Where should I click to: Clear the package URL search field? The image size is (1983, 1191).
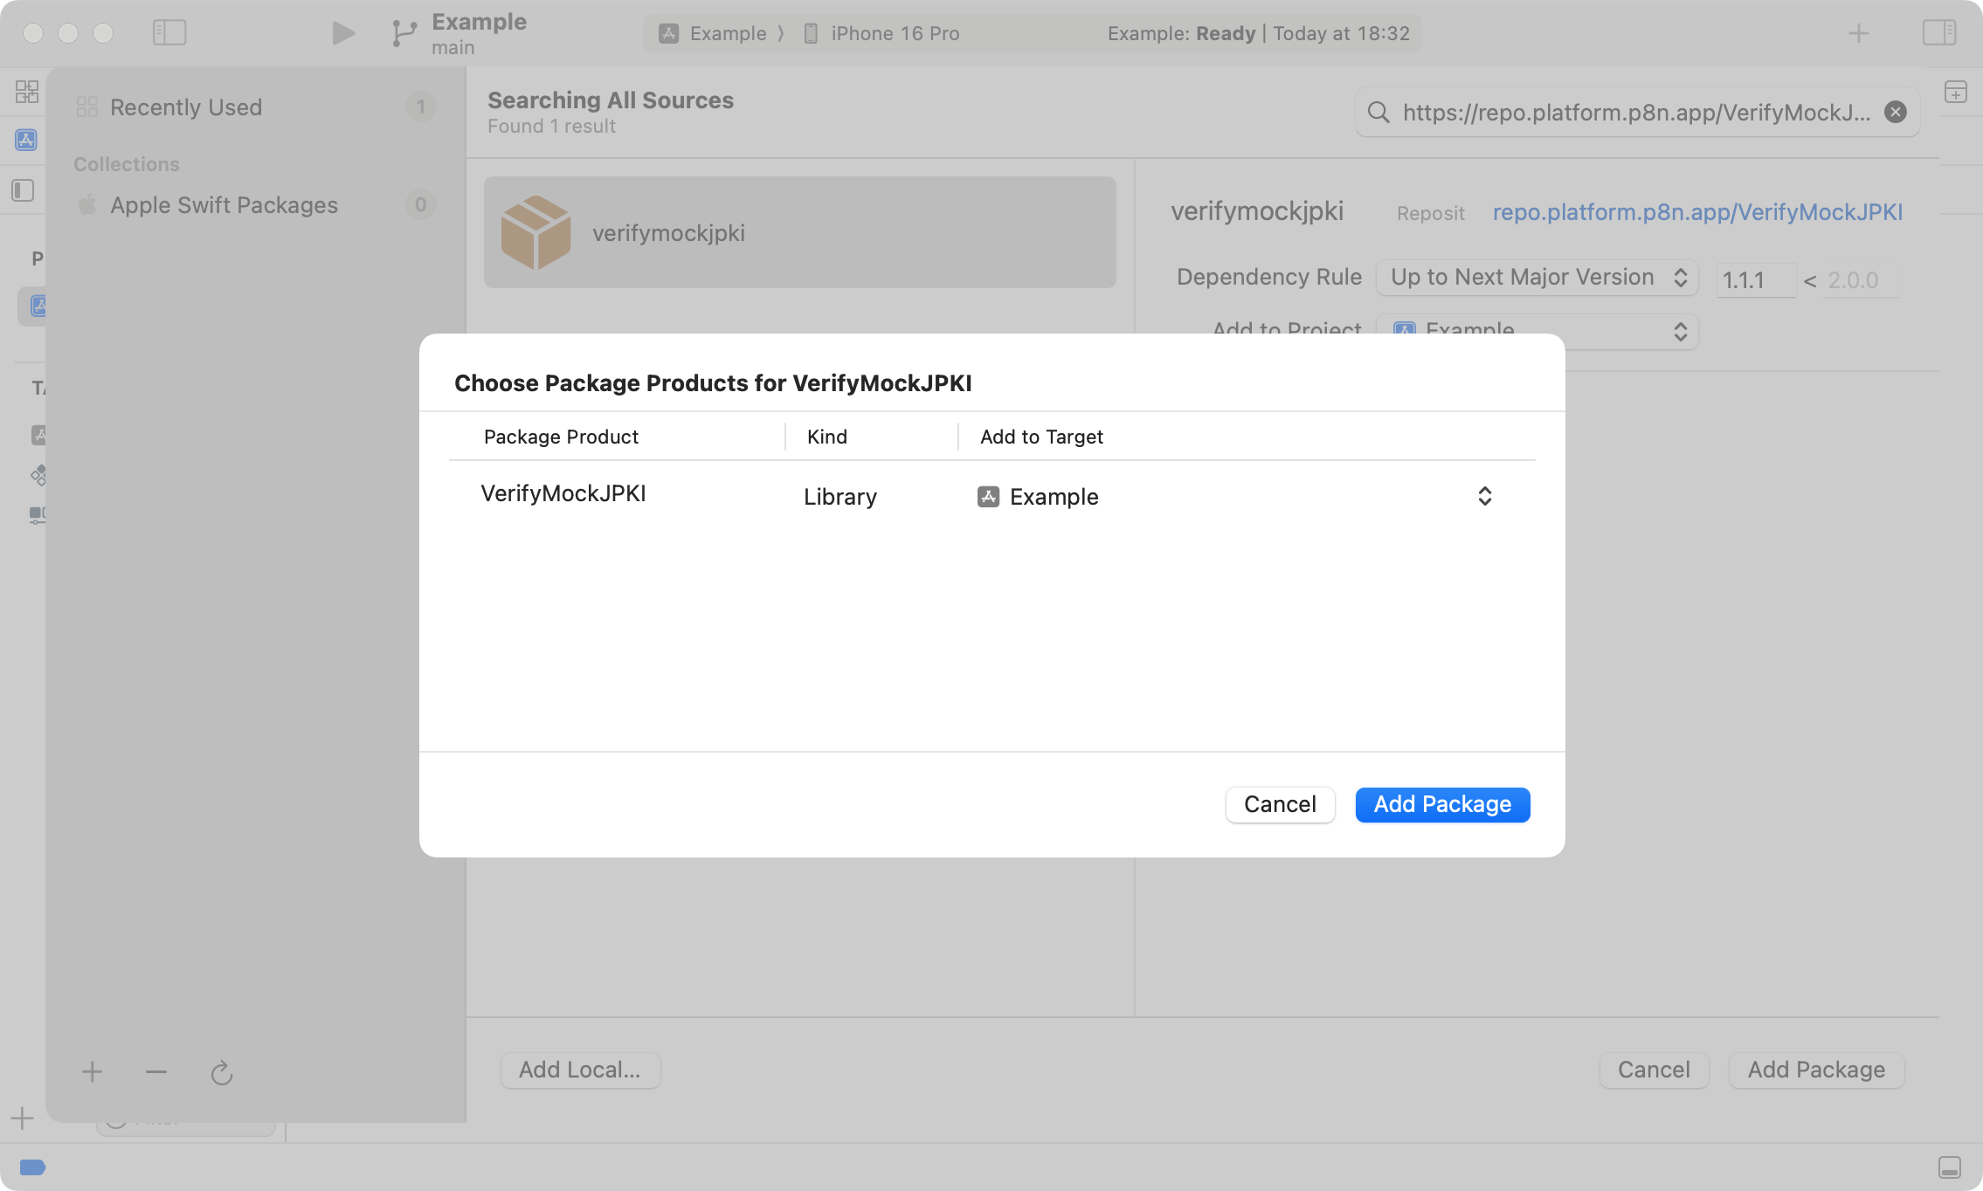point(1895,112)
